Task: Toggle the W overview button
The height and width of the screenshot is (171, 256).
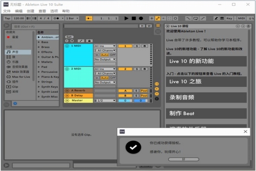Action: (149, 26)
